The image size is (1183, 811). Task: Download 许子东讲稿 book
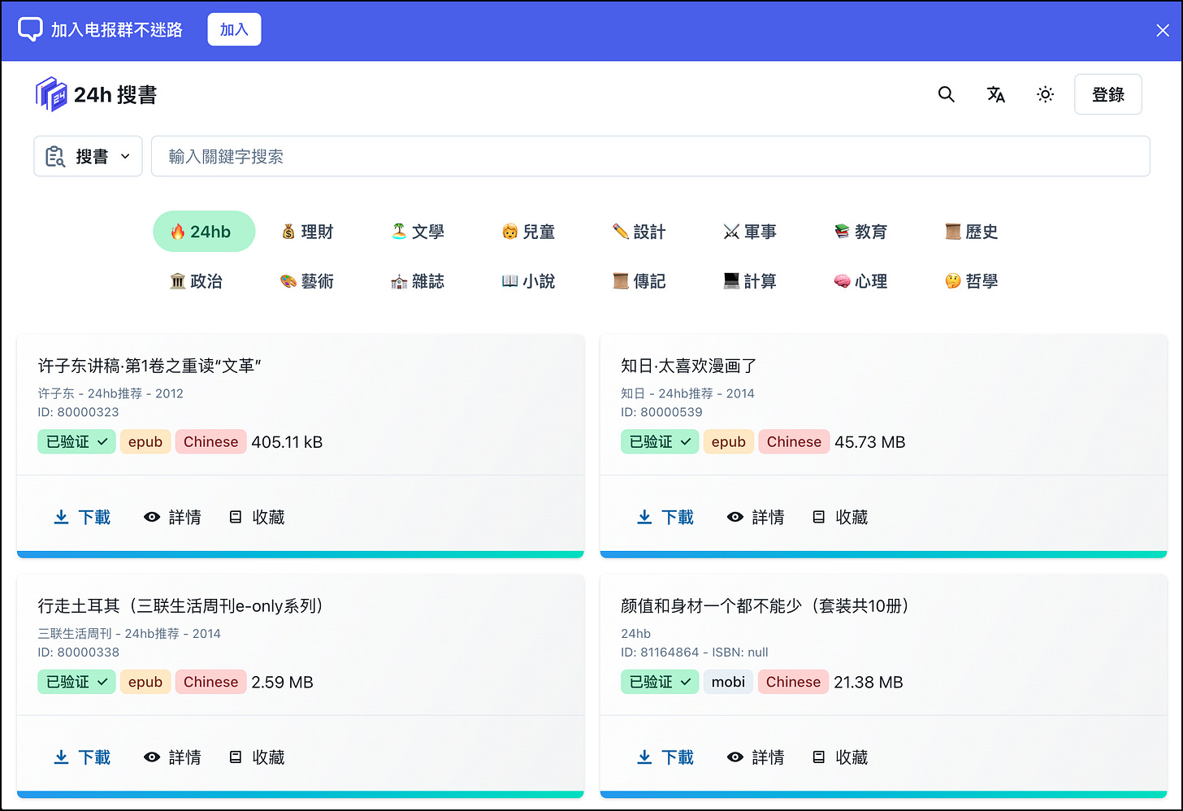(82, 517)
